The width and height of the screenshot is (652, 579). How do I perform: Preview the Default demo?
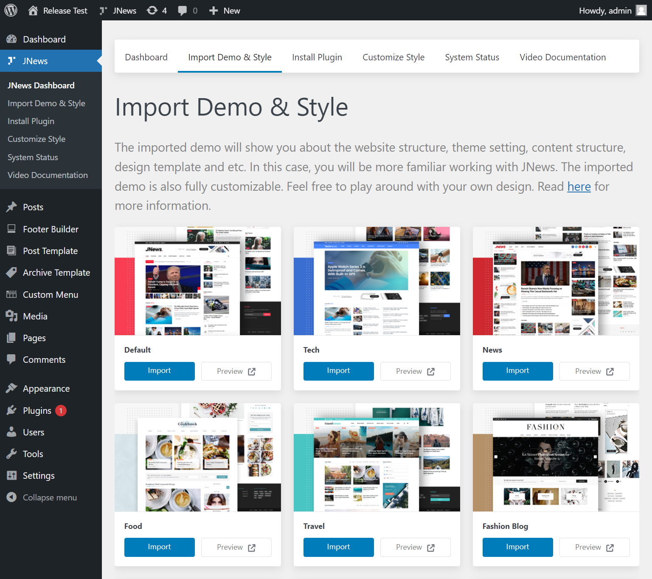click(x=236, y=371)
